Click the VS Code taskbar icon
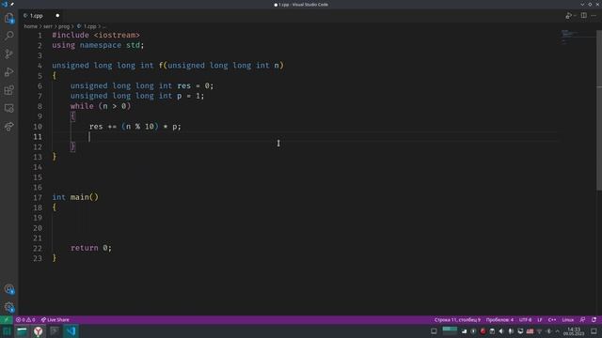Image resolution: width=602 pixels, height=338 pixels. click(x=71, y=331)
